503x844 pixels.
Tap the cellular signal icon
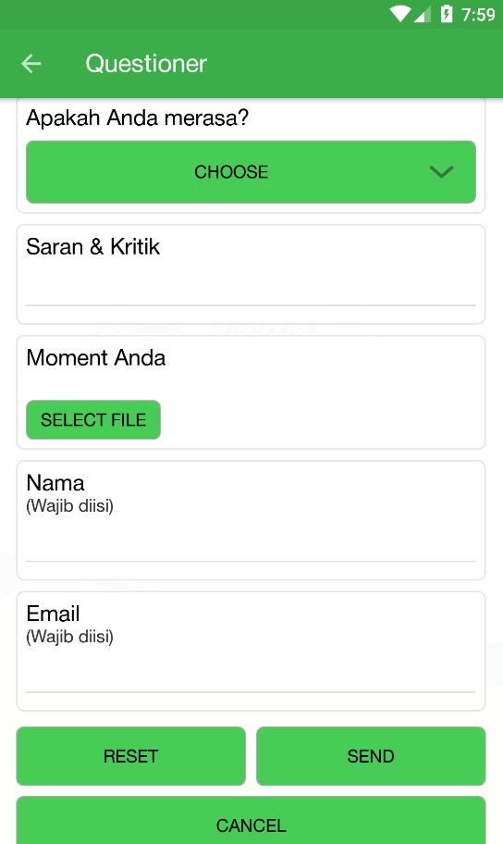(x=423, y=15)
